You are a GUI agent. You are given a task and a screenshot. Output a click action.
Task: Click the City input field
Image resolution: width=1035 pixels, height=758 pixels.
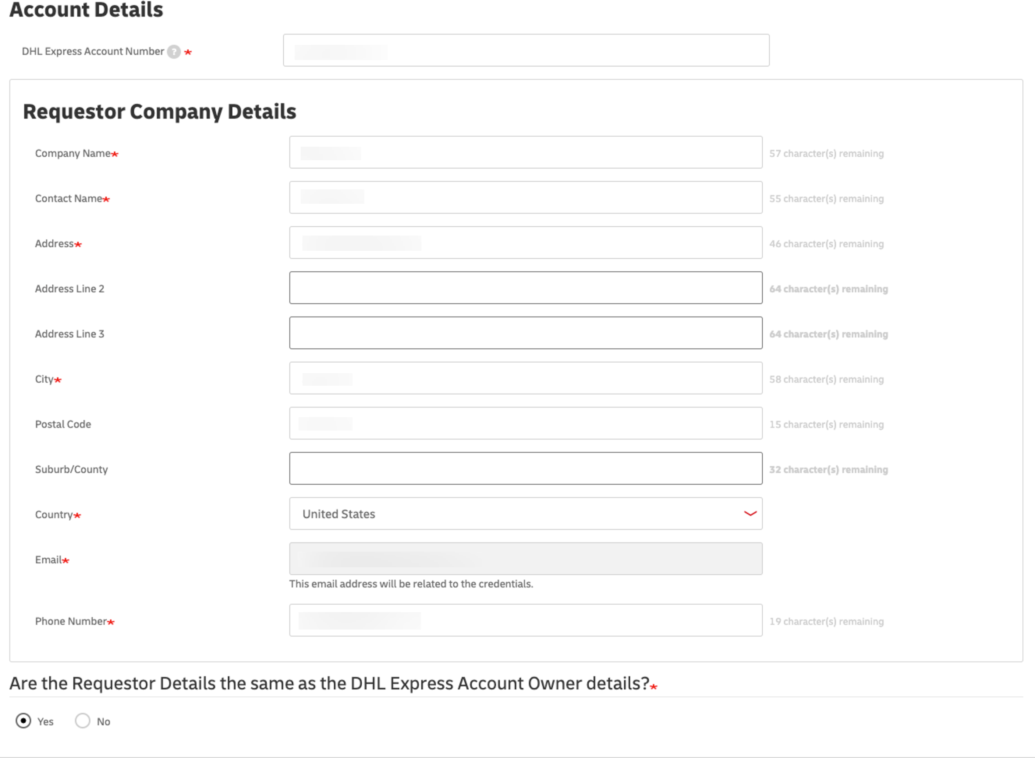coord(526,378)
